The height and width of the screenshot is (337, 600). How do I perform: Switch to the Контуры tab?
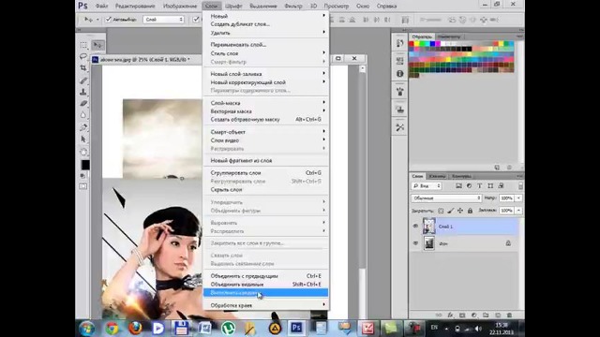point(461,176)
